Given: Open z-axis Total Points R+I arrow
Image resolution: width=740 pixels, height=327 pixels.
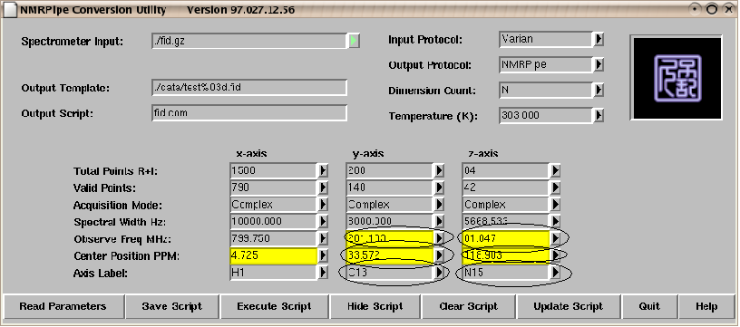Looking at the screenshot, I should [x=555, y=170].
